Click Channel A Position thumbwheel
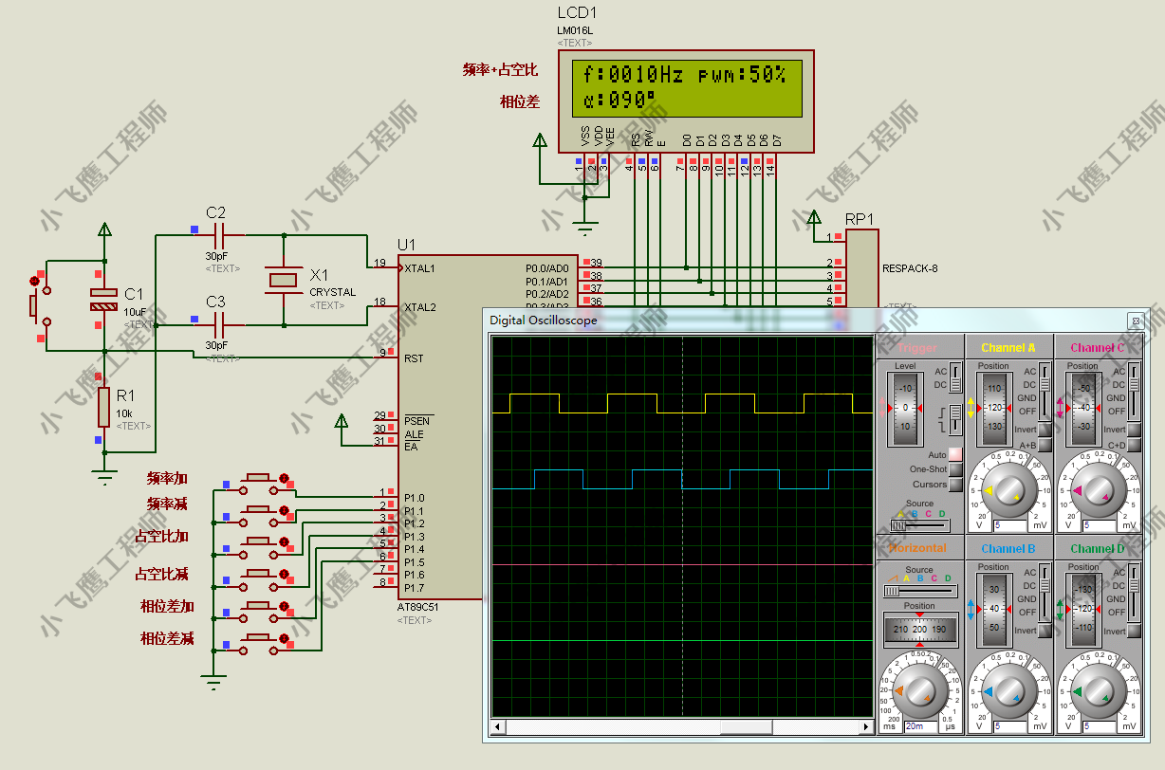This screenshot has width=1165, height=770. (x=993, y=408)
